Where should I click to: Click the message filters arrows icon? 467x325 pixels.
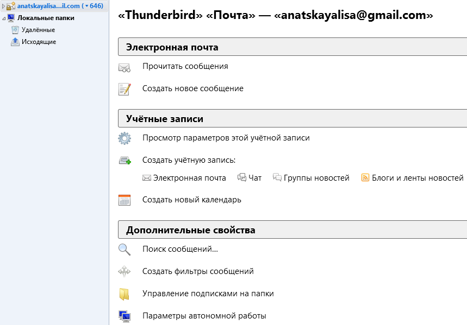(x=124, y=271)
